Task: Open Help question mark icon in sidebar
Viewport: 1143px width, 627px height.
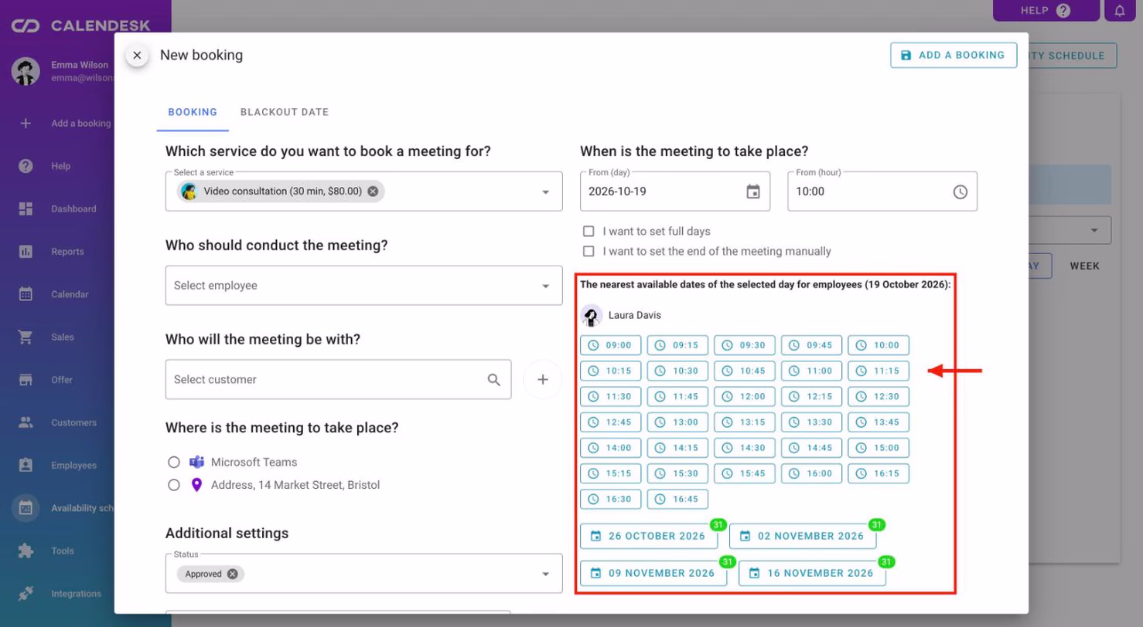Action: coord(26,166)
